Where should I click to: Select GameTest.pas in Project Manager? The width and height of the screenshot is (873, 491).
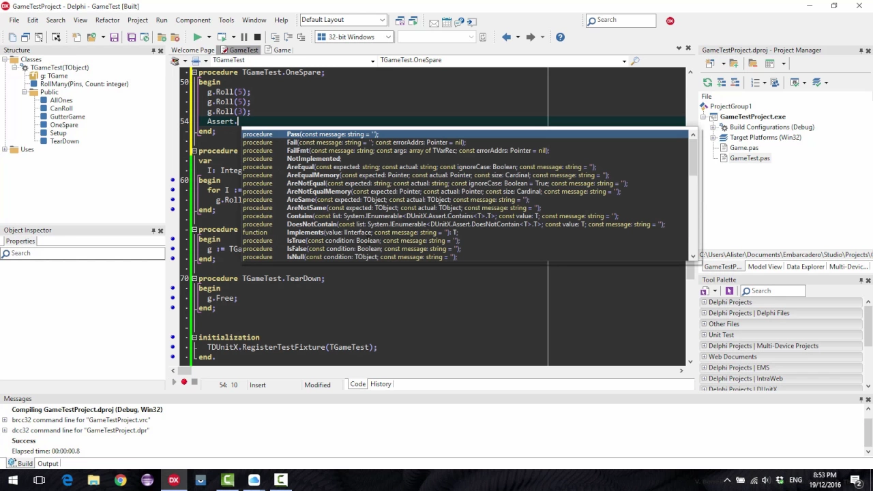click(750, 158)
